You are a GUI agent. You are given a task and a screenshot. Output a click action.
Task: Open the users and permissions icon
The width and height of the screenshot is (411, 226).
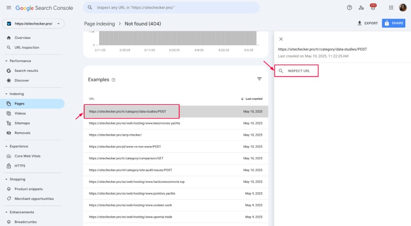[361, 8]
